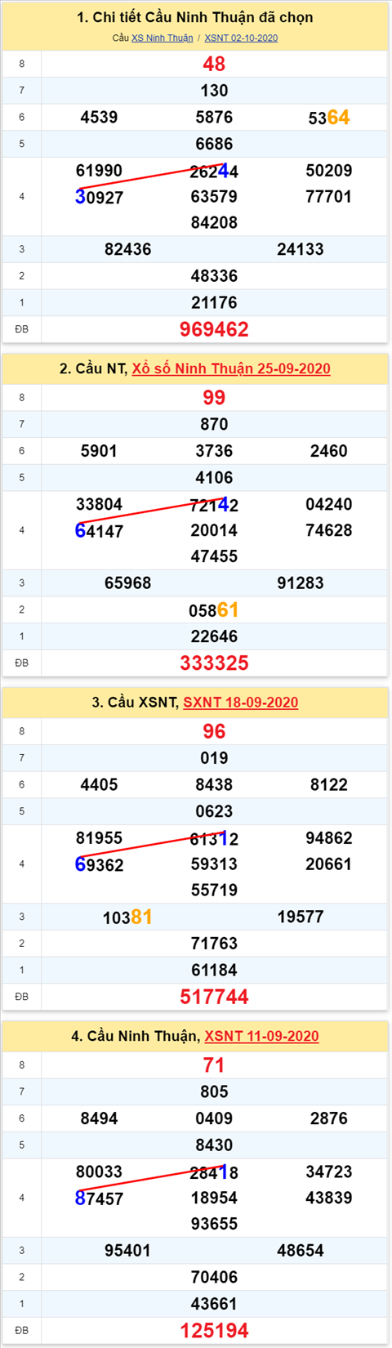Click number 05861 with orange digits

coord(214,610)
